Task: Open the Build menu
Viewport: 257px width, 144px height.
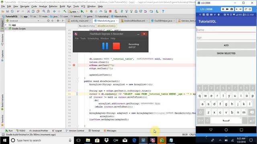Action: (x=62, y=6)
